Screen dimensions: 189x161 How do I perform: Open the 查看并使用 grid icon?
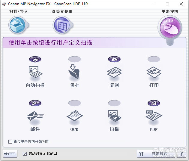[63, 25]
